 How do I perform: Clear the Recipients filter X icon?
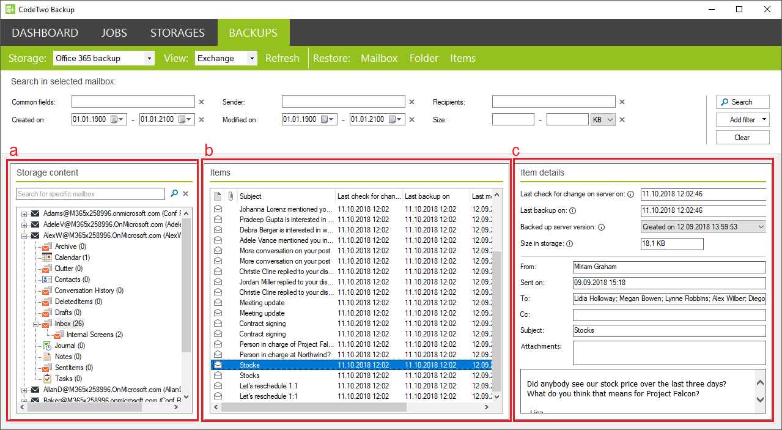click(622, 102)
